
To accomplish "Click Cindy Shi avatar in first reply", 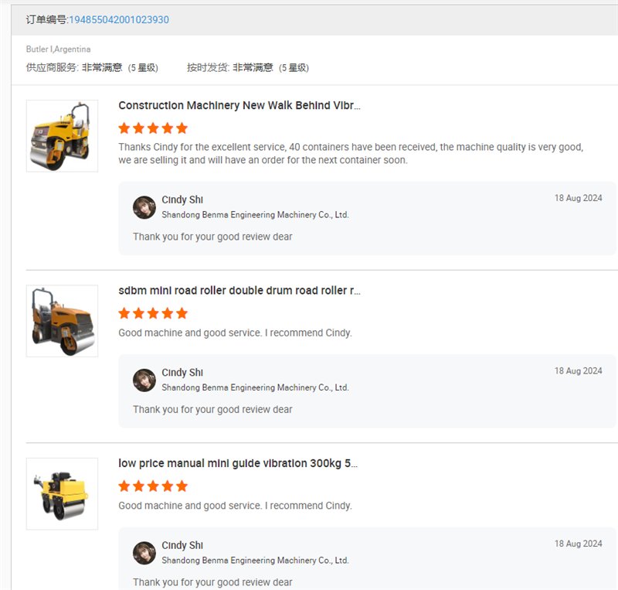I will click(144, 207).
